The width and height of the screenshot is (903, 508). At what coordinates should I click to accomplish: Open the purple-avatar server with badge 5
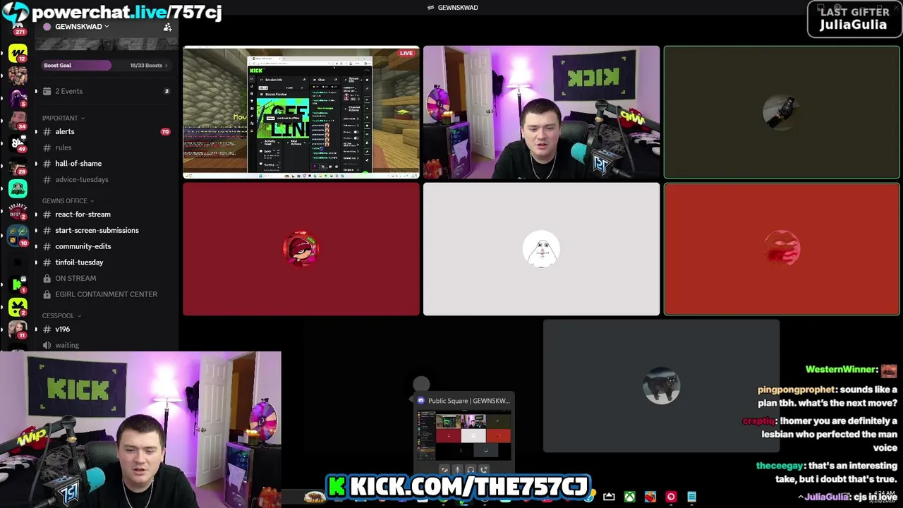click(x=18, y=97)
